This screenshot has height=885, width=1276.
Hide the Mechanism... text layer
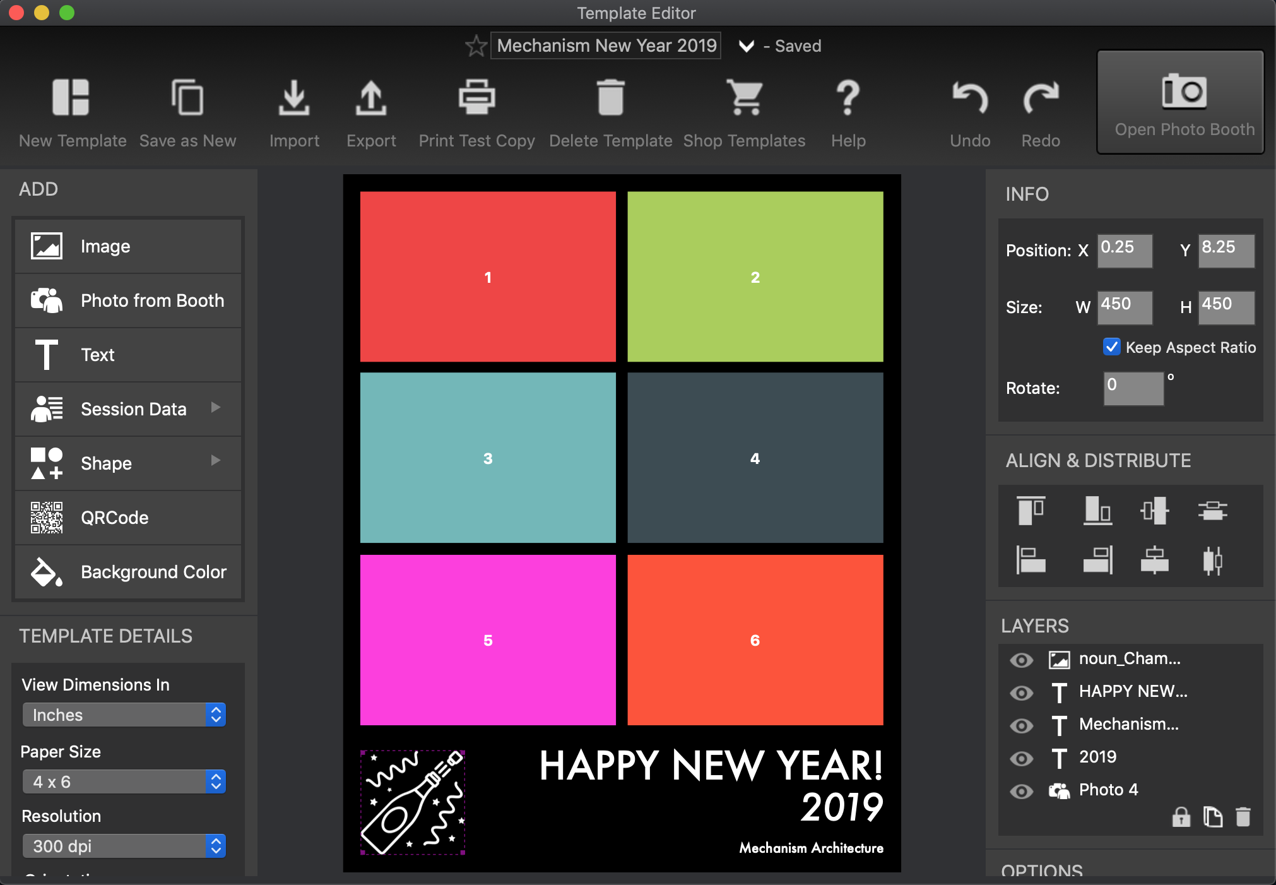pyautogui.click(x=1021, y=726)
